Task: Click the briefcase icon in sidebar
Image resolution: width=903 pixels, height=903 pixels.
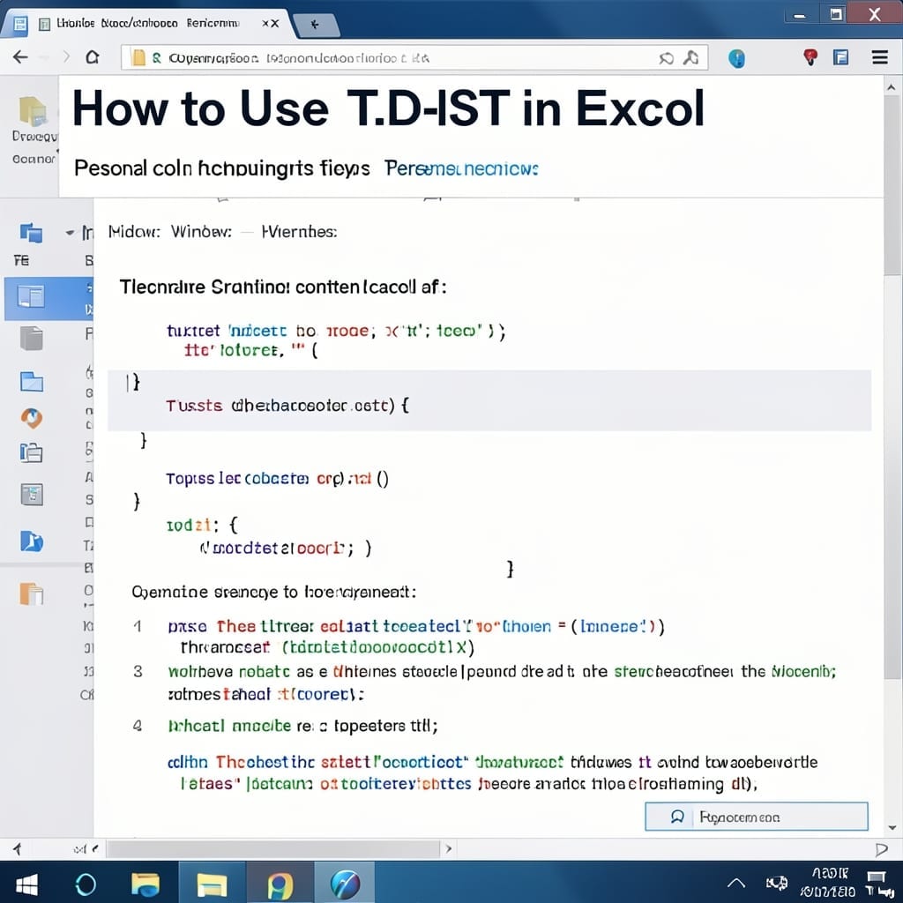Action: point(32,452)
